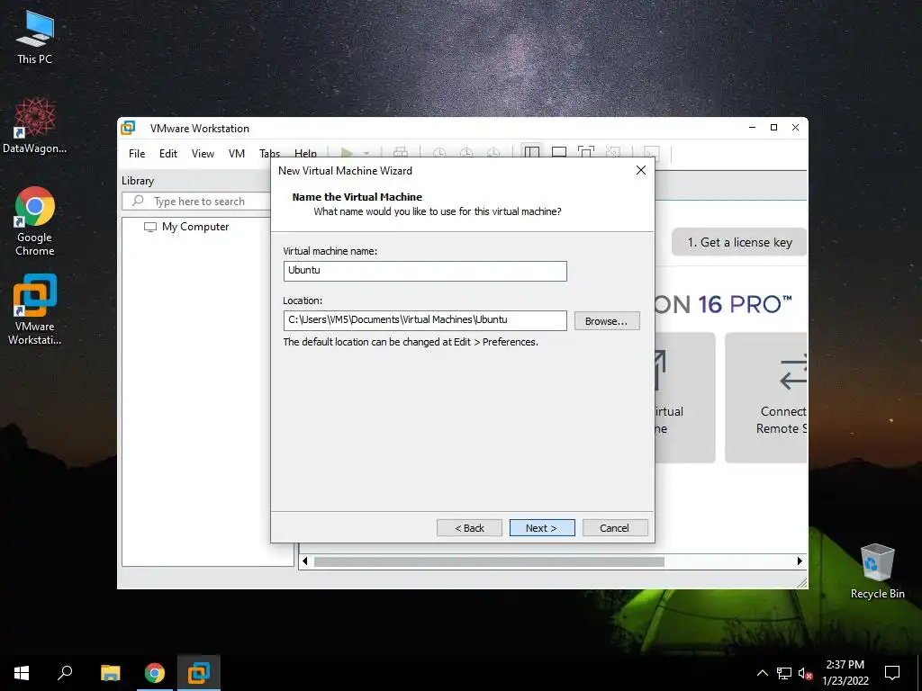The width and height of the screenshot is (922, 691).
Task: Open the Edit menu in VMware Workstation
Action: pos(168,153)
